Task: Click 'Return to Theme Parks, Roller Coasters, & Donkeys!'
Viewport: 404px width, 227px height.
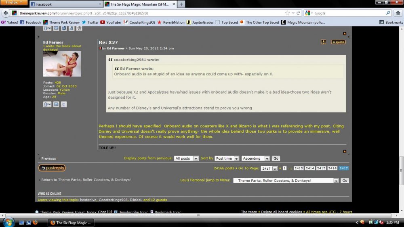Action: (86, 180)
